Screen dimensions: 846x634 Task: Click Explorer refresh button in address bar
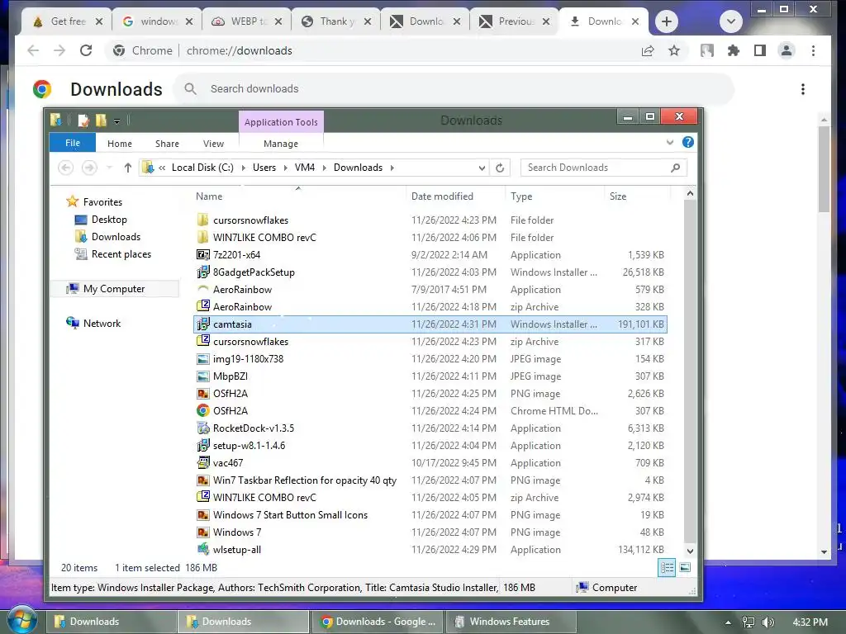(x=500, y=168)
